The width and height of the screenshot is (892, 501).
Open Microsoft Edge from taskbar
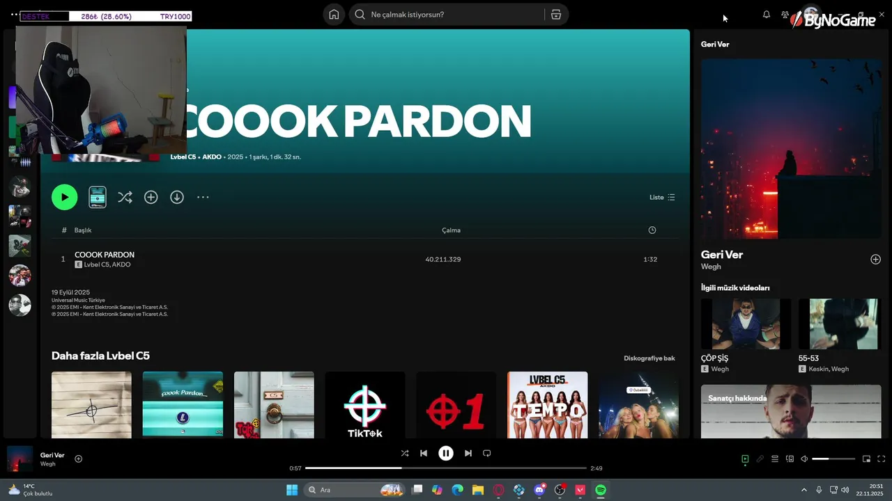[457, 490]
